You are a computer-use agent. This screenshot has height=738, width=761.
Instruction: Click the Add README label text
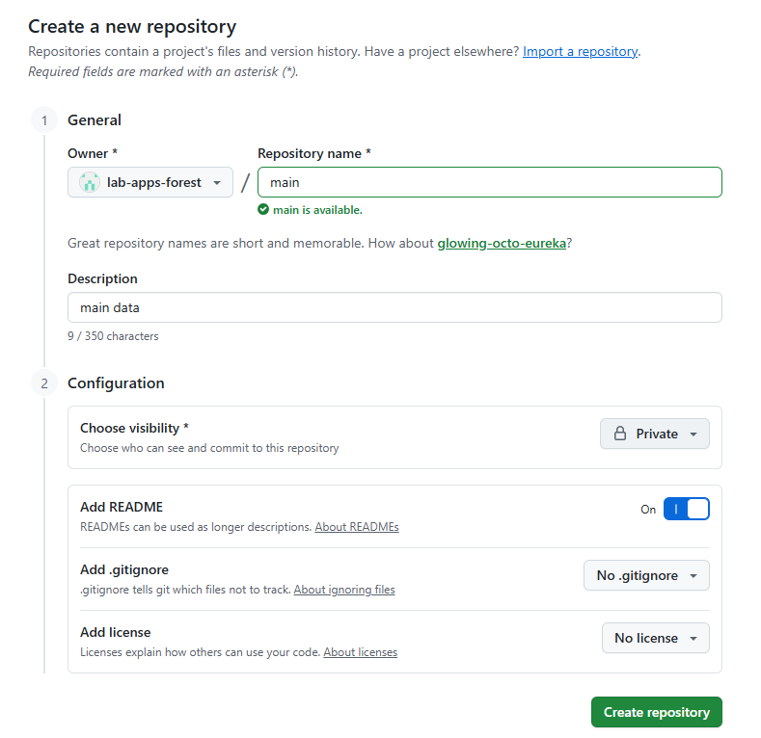pyautogui.click(x=122, y=507)
